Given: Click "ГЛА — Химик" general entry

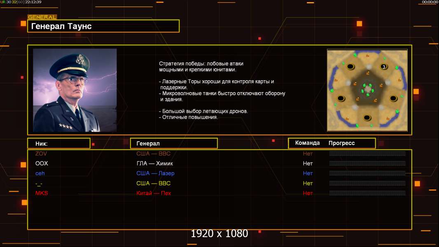Looking at the screenshot, I should tap(154, 163).
